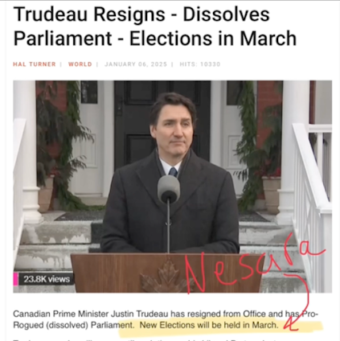Click the 23.8K views badge

47,279
